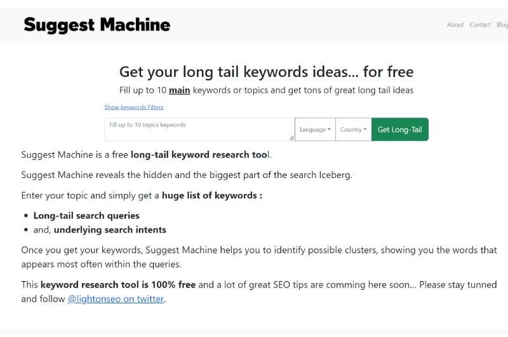Screen dimensions: 508x337
Task: Open @lightonseo on twitter link
Action: [116, 299]
